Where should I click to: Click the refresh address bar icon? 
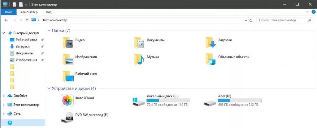pyautogui.click(x=251, y=20)
